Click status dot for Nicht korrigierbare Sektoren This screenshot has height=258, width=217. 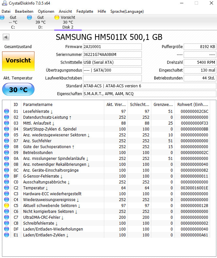pos(7,211)
